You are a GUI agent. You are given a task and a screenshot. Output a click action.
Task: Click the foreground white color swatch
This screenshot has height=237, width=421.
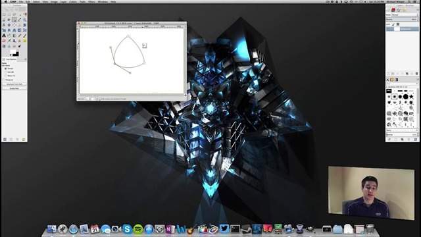[x=13, y=51]
